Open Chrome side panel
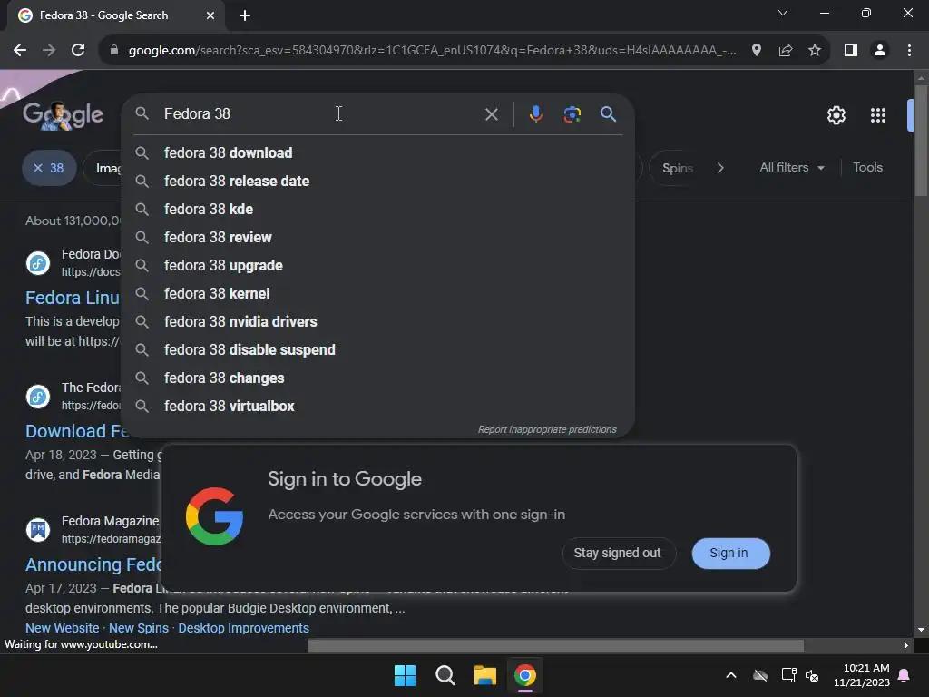 (x=851, y=51)
